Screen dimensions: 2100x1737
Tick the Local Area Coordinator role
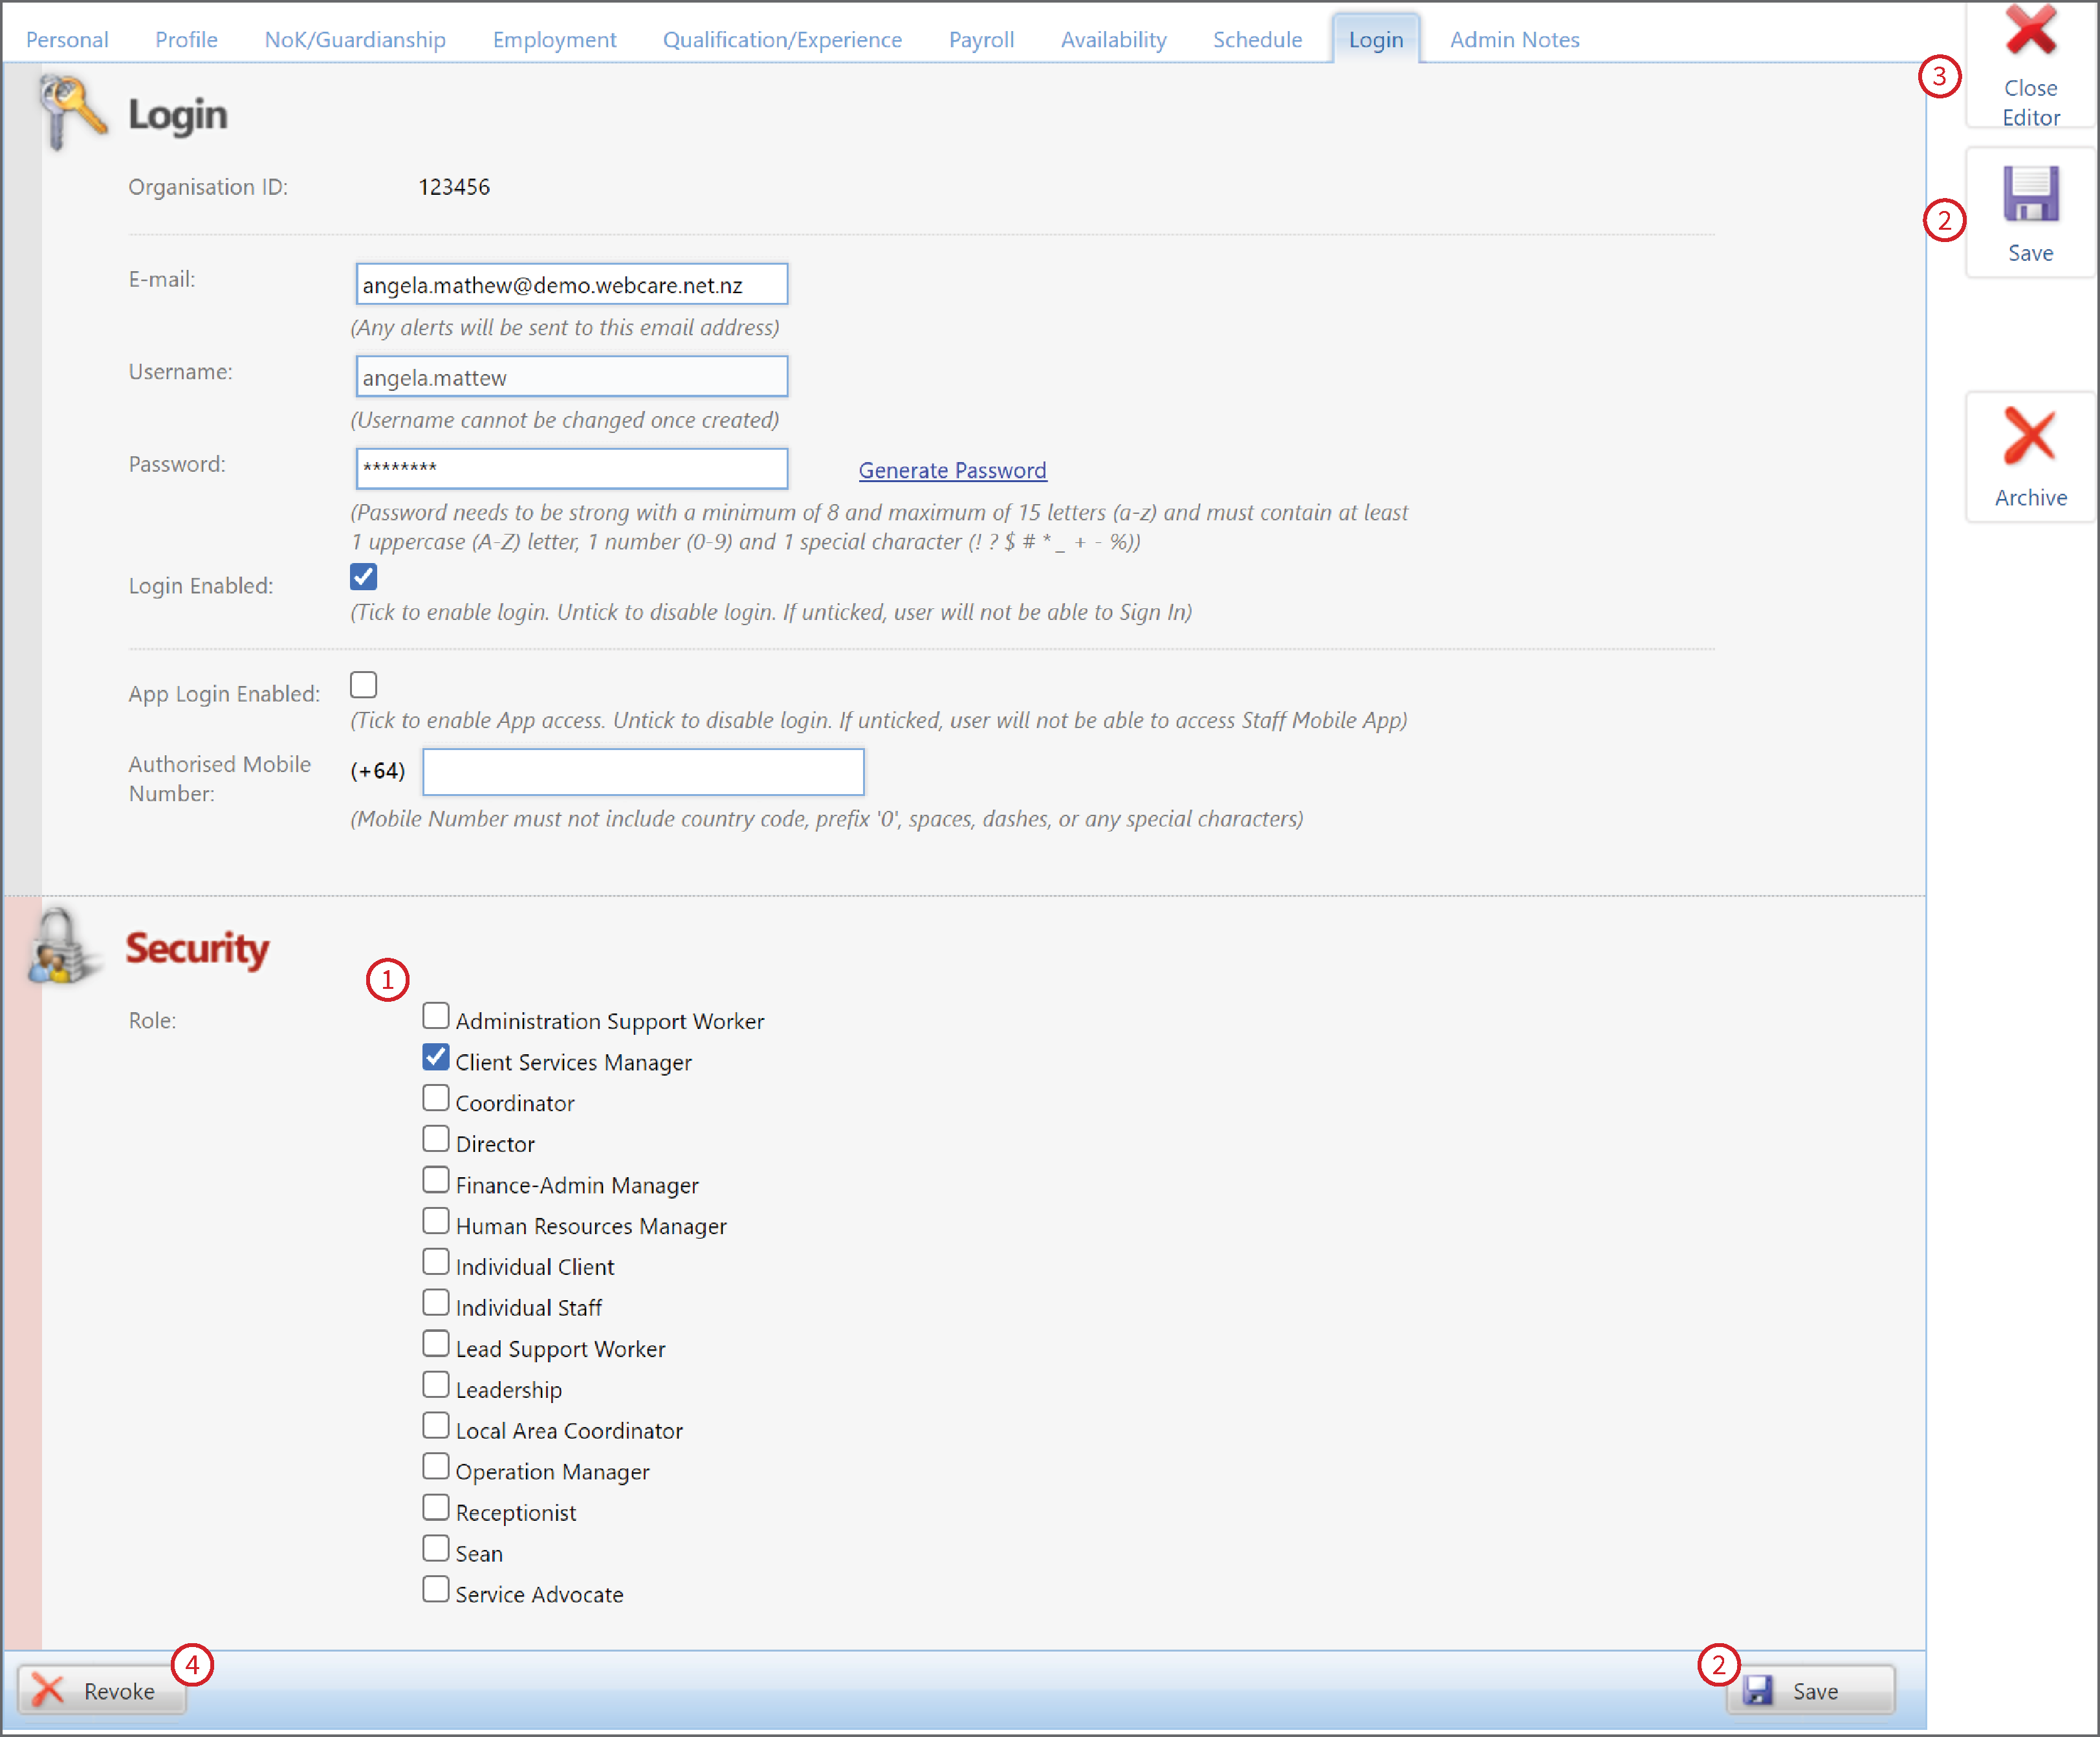pyautogui.click(x=435, y=1427)
